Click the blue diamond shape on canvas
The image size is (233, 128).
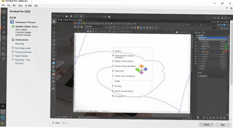click(145, 69)
